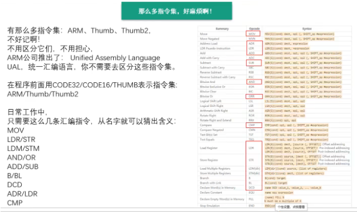The image size is (357, 212).
Task: Click the Reverse Subtract row label
Action: point(211,72)
